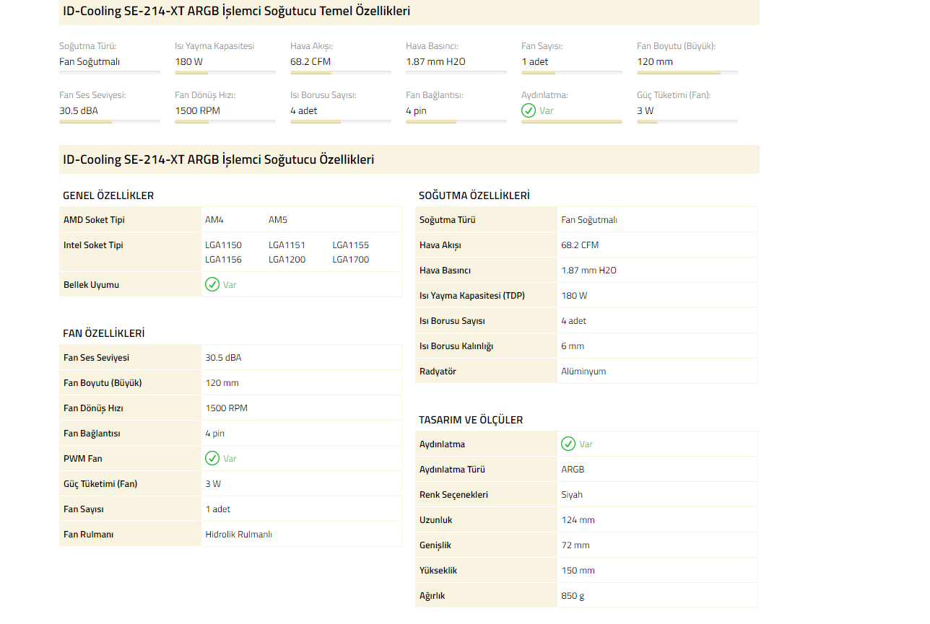The height and width of the screenshot is (624, 930).
Task: Click the Alüminyum radiator value
Action: [583, 371]
